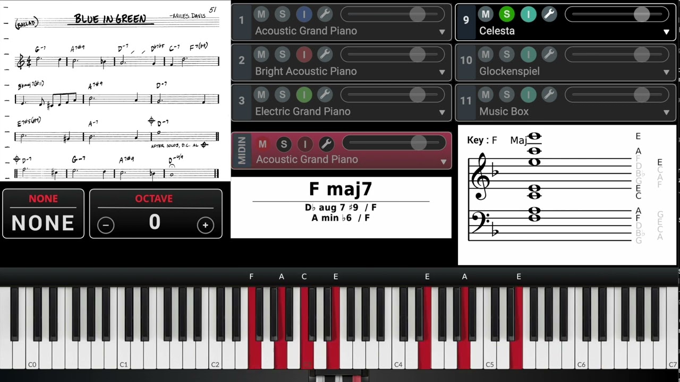Click the NONE selector panel
This screenshot has width=680, height=382.
pos(43,213)
